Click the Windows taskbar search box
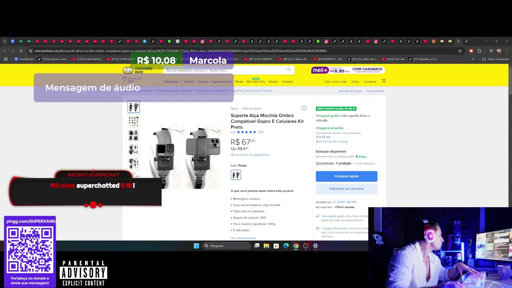Screen dimensions: 512x288 point(226,246)
